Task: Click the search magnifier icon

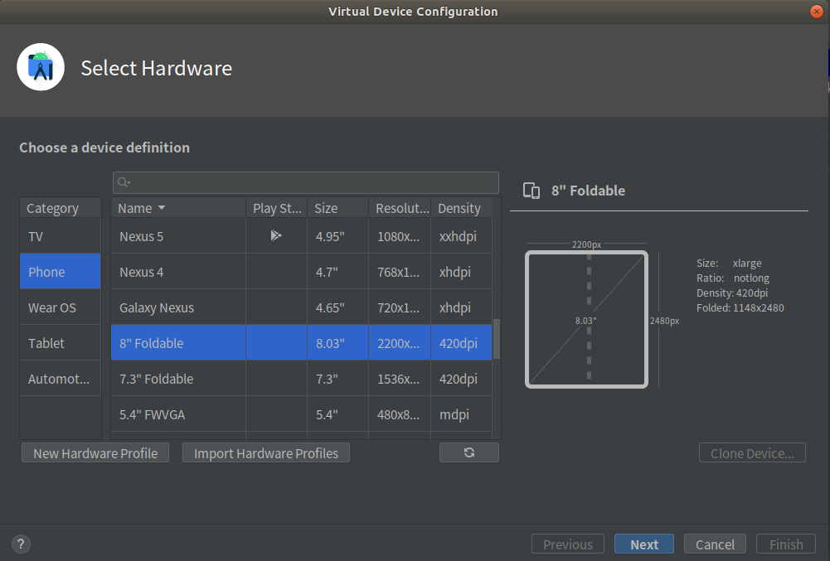Action: [124, 182]
